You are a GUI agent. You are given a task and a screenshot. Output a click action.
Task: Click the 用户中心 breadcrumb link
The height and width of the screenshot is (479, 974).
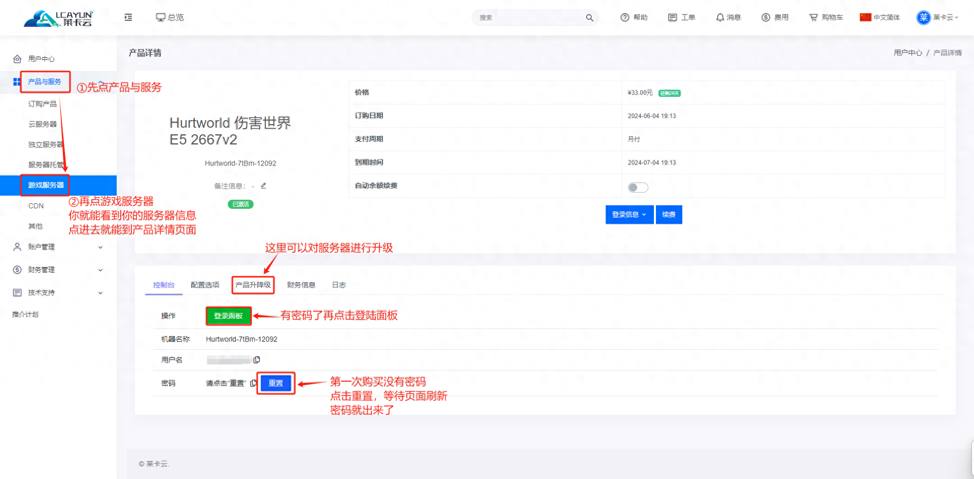(x=908, y=53)
